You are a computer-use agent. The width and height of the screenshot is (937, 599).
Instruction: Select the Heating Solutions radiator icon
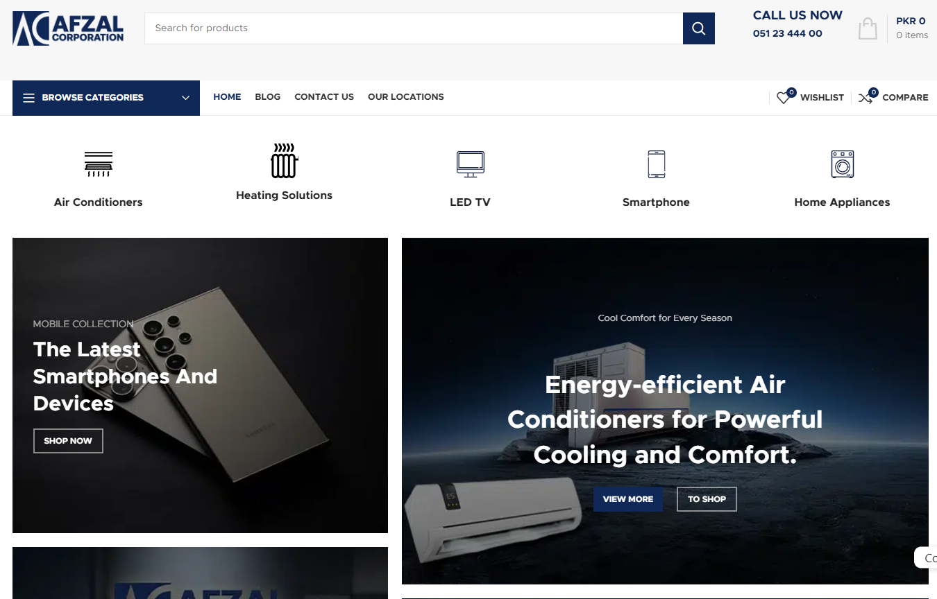click(284, 161)
